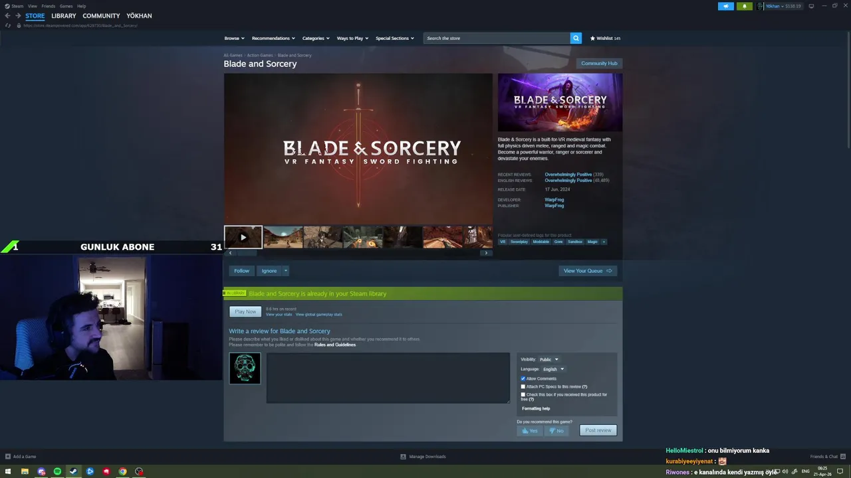The width and height of the screenshot is (851, 478).
Task: Open the arrow dropdown next to Ignore
Action: tap(285, 271)
